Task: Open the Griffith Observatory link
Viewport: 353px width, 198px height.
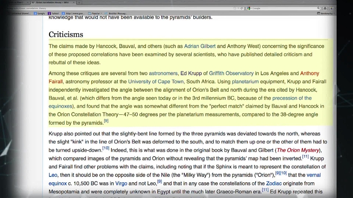Action: pyautogui.click(x=231, y=73)
